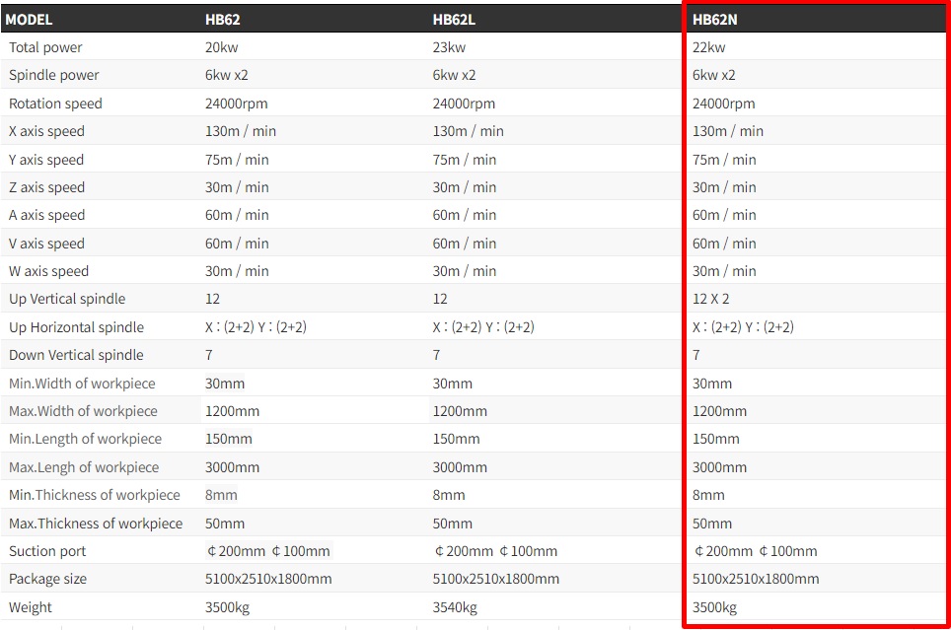Click the X axis speed label
The height and width of the screenshot is (630, 951).
(46, 131)
